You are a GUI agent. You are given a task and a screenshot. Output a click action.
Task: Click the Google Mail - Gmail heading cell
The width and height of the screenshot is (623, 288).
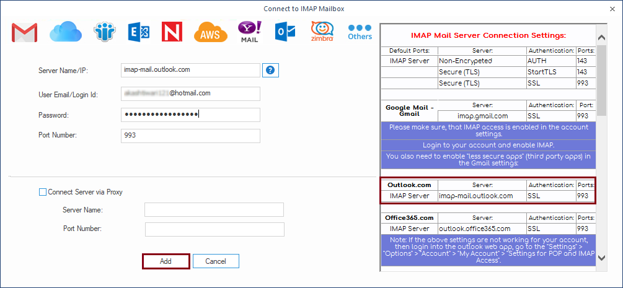409,111
